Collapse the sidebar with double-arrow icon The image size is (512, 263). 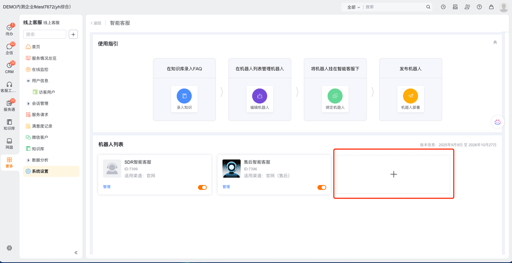[76, 253]
